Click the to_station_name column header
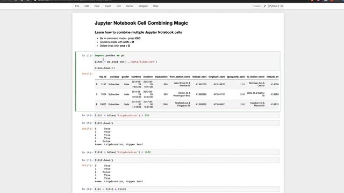344x193 pixels. coord(256,77)
